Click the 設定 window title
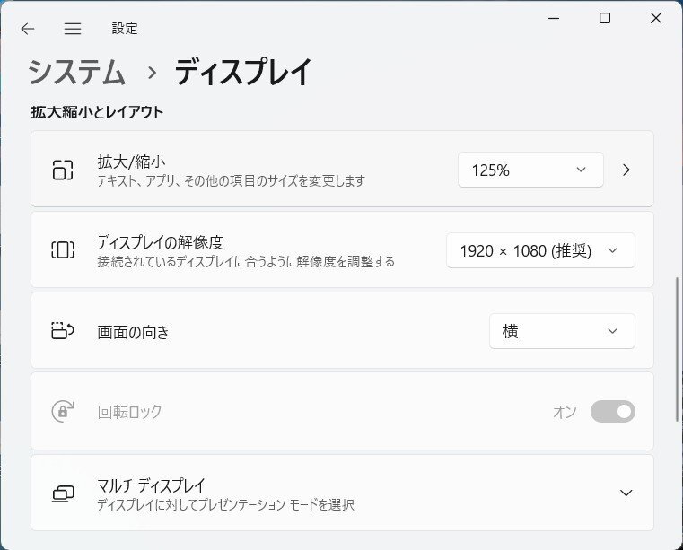Viewport: 683px width, 550px height. 125,29
